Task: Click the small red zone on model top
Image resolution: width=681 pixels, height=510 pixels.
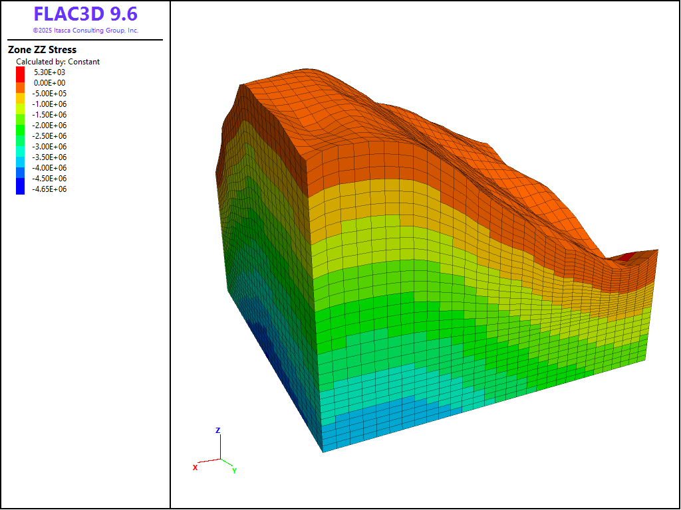Action: point(624,256)
